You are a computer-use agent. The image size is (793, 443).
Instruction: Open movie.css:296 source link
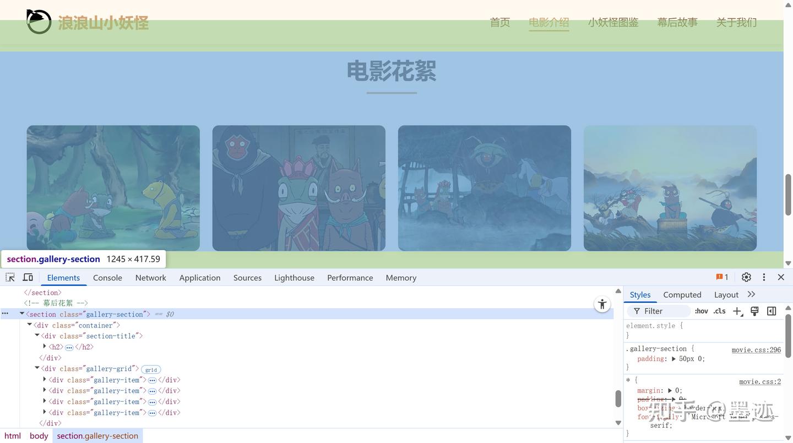click(756, 350)
